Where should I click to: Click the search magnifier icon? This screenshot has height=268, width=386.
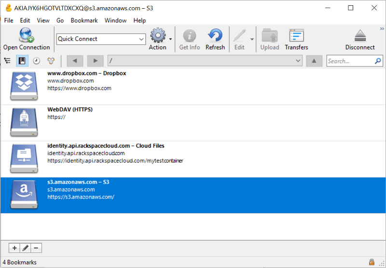(378, 61)
